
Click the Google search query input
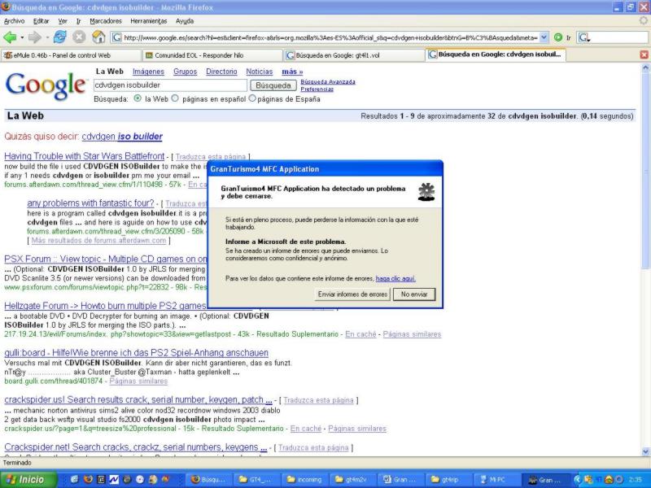[x=170, y=85]
